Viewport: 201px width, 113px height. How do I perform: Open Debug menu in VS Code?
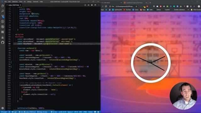pos(29,2)
